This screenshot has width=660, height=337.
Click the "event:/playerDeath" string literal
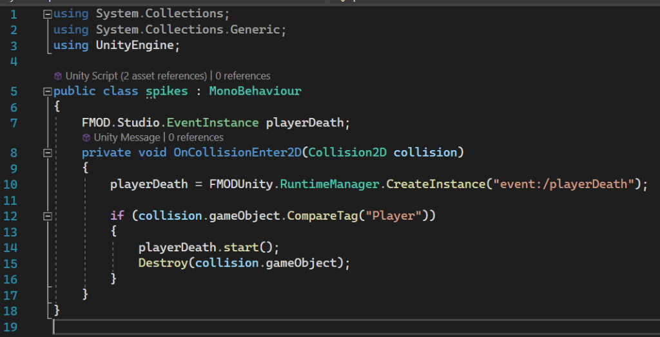561,184
